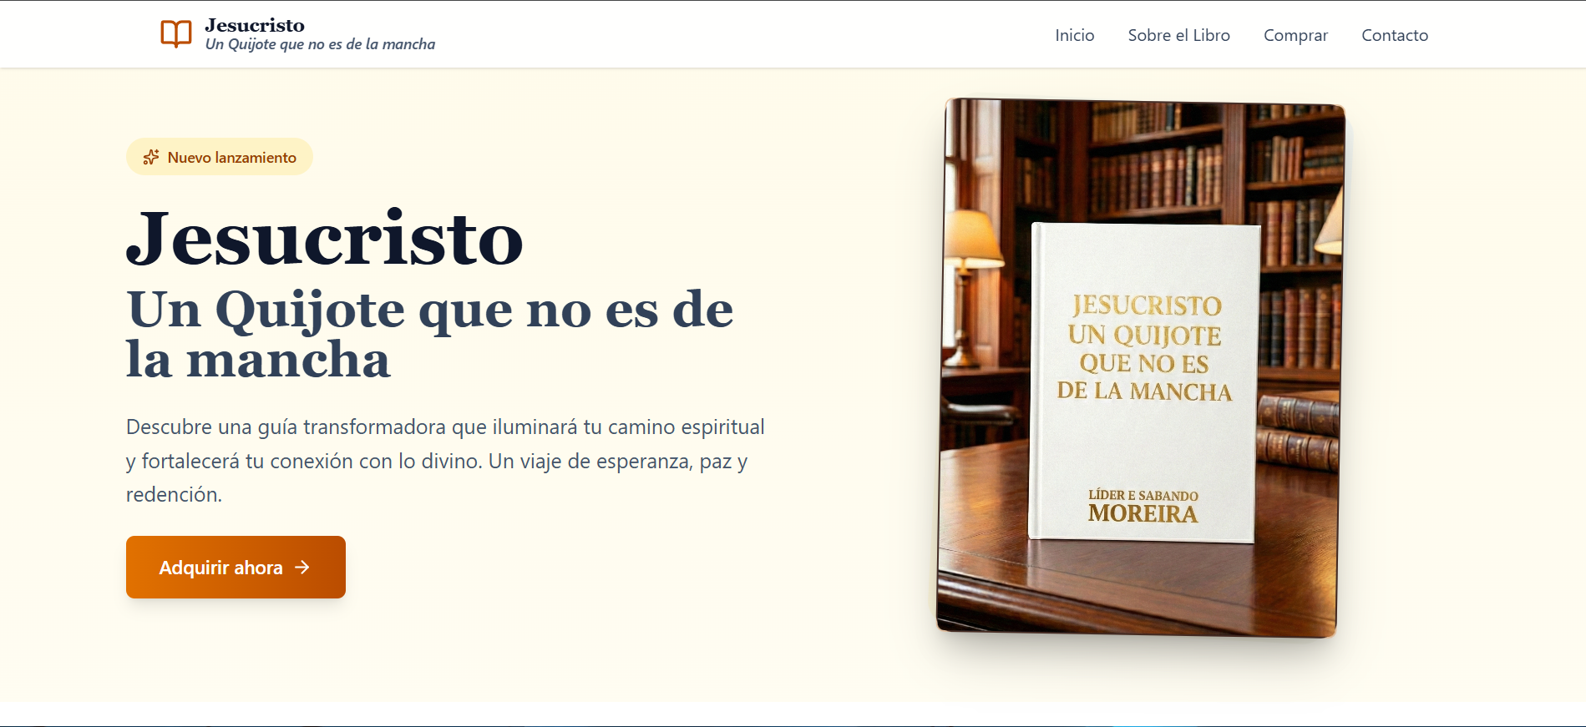Screen dimensions: 1586x727
Task: Click the sparkle icon in the launch badge
Action: pos(151,157)
